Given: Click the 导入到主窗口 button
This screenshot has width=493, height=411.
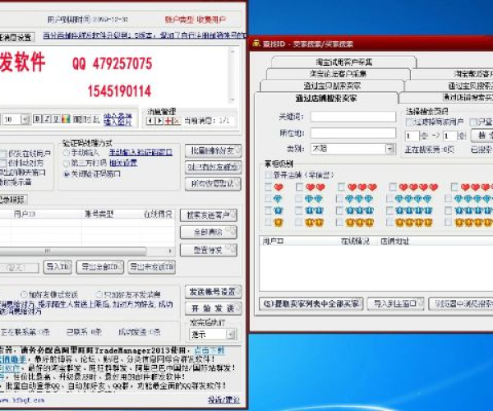Looking at the screenshot, I should tap(395, 304).
